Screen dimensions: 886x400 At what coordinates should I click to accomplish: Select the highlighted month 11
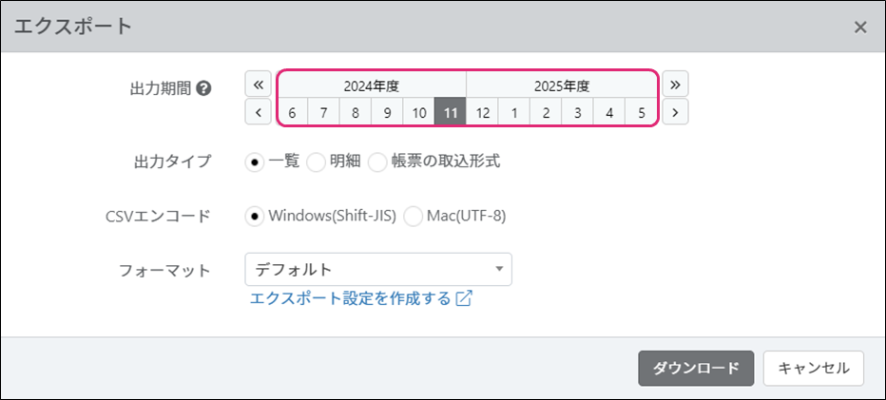(x=451, y=113)
